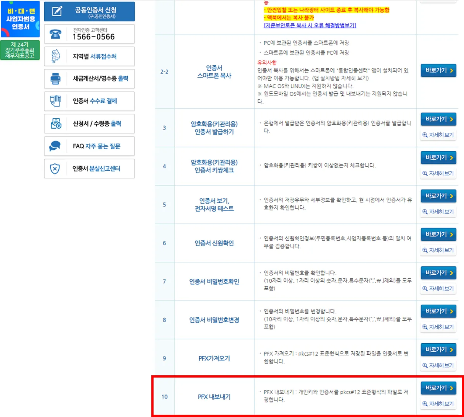Open 인증서 분실신고센터 menu
The height and width of the screenshot is (417, 464).
click(x=89, y=168)
